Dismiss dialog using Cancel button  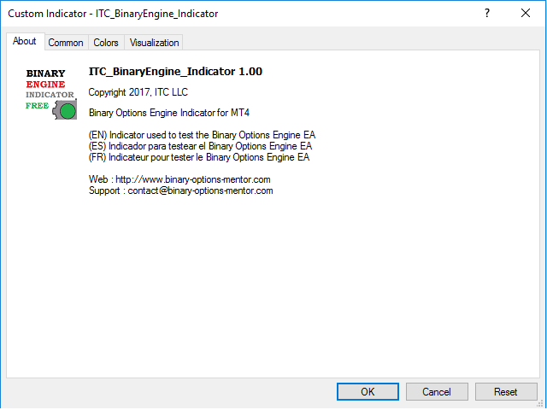(x=437, y=391)
